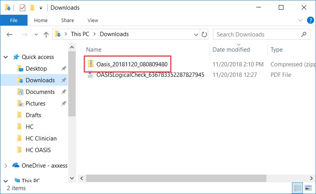Click the zip folder icon for Oasis file

coord(91,64)
